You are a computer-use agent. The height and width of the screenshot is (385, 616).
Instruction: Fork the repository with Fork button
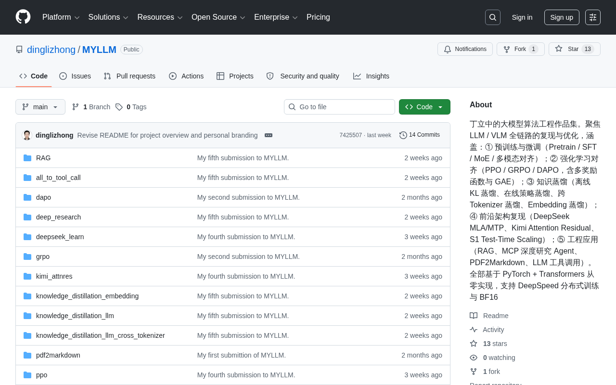point(521,49)
